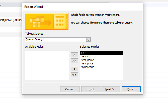Remove the selected field with the single left arrow
The image size is (168, 99).
(74, 69)
